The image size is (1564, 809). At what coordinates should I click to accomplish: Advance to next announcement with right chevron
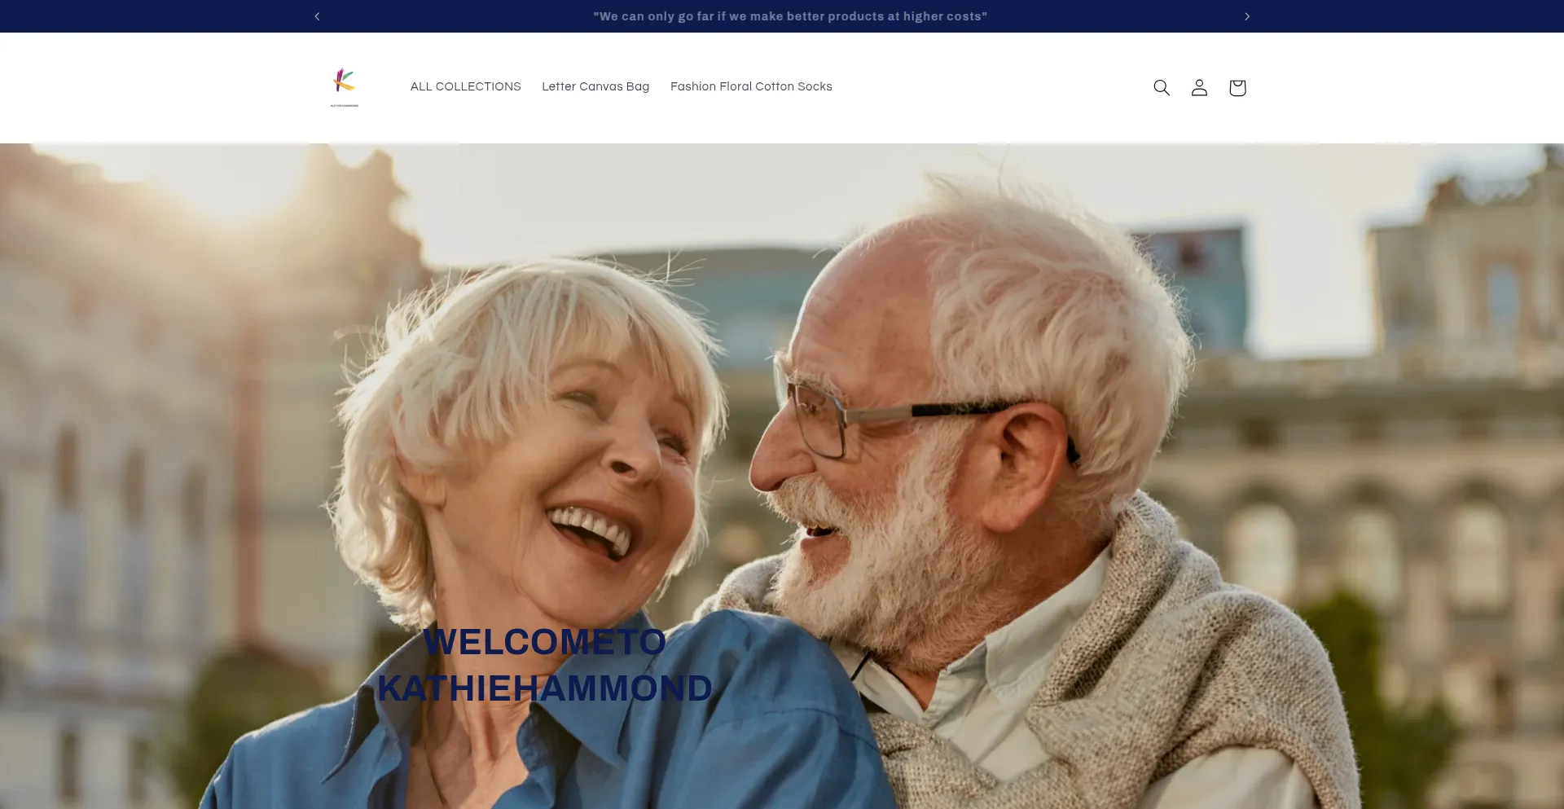pyautogui.click(x=1246, y=16)
